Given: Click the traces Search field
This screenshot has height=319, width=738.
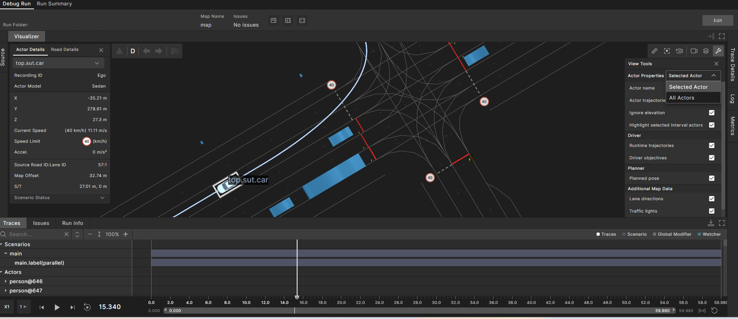Looking at the screenshot, I should click(35, 234).
